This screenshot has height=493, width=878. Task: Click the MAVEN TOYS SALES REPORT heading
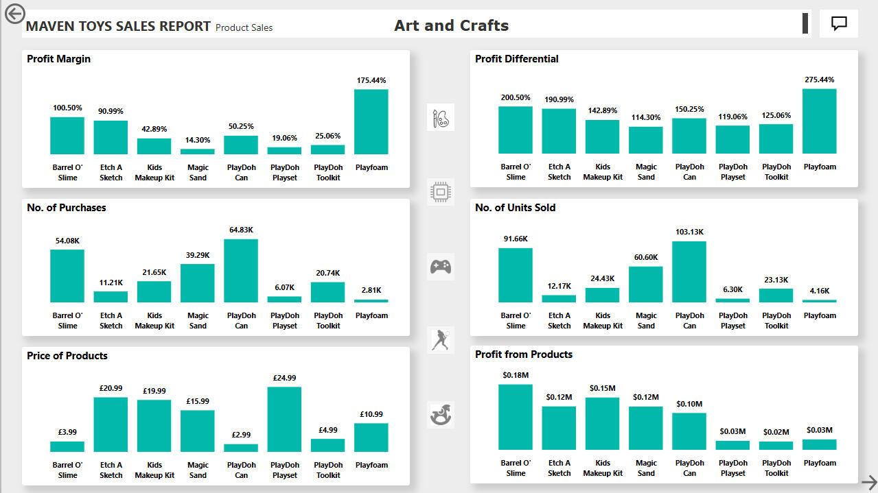tap(118, 27)
